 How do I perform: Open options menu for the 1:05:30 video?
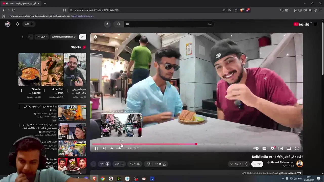pyautogui.click(x=20, y=125)
